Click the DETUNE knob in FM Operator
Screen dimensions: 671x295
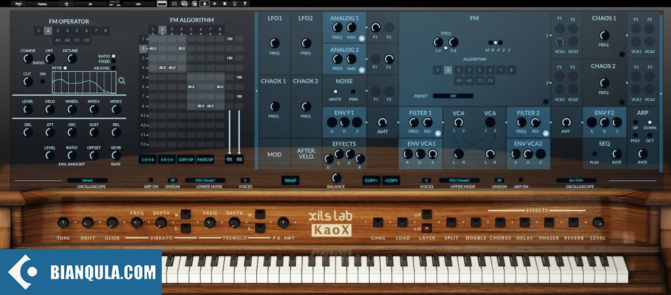tap(72, 58)
